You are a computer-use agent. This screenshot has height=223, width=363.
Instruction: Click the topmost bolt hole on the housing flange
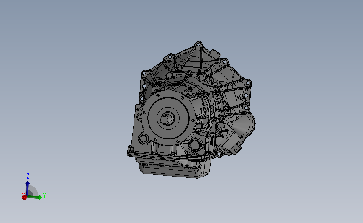(198, 45)
